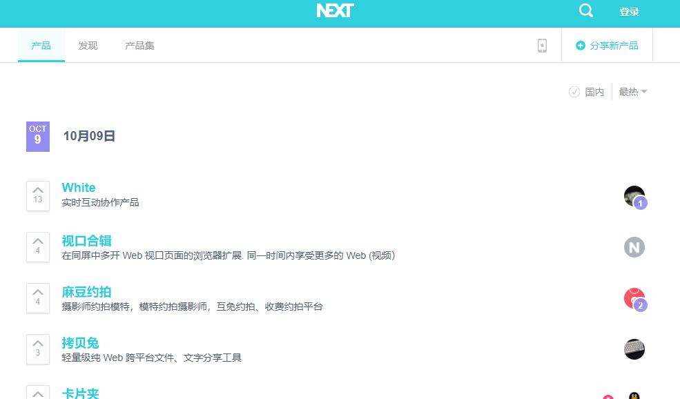Image resolution: width=680 pixels, height=399 pixels.
Task: Open the 拷贝兔 product page
Action: click(x=80, y=342)
